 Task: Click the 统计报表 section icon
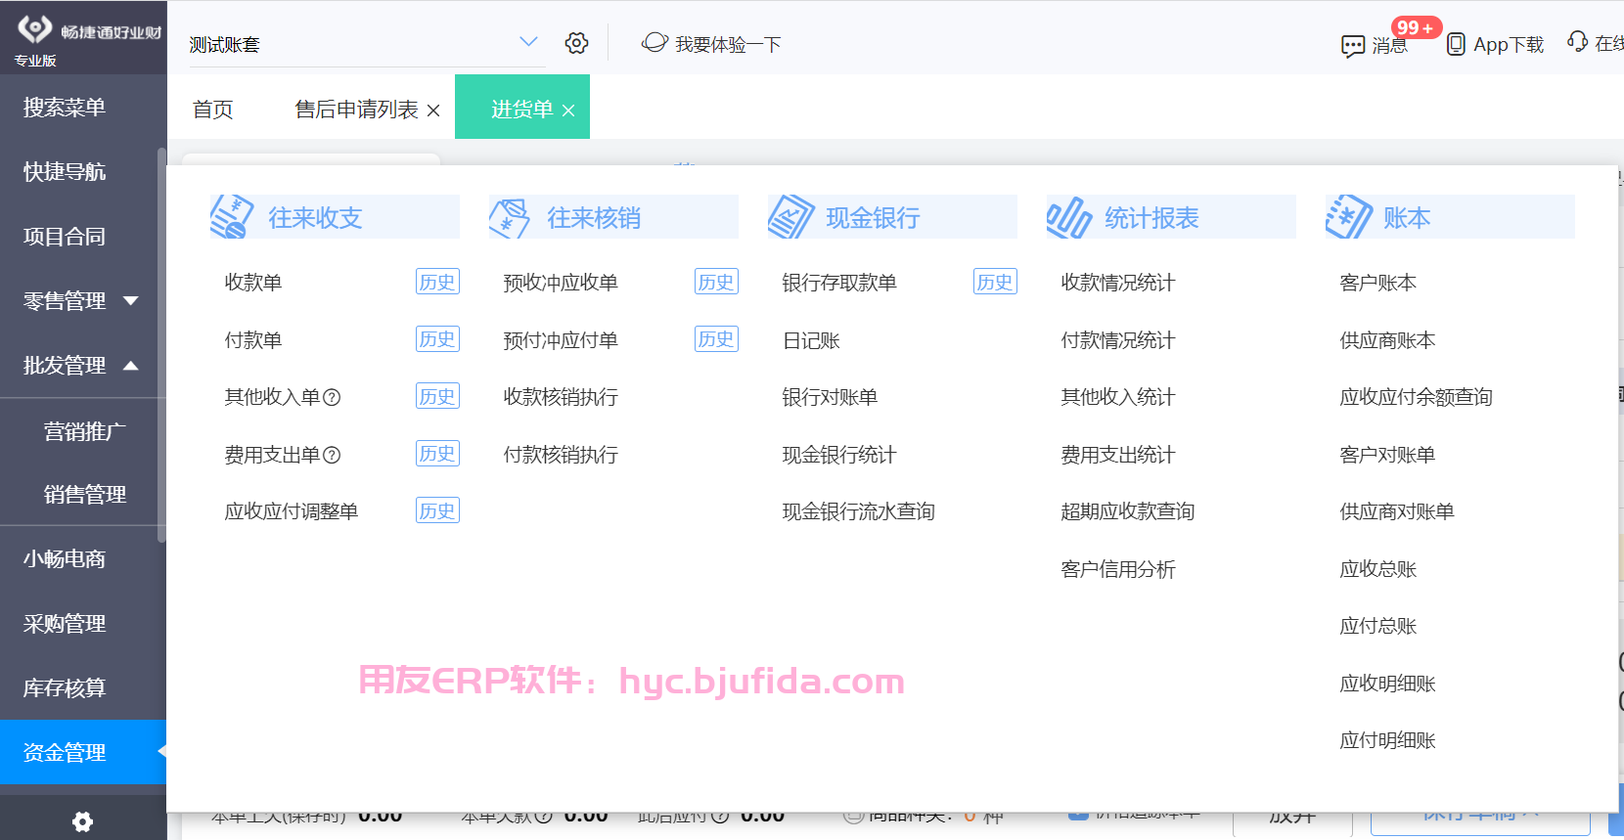pyautogui.click(x=1068, y=217)
